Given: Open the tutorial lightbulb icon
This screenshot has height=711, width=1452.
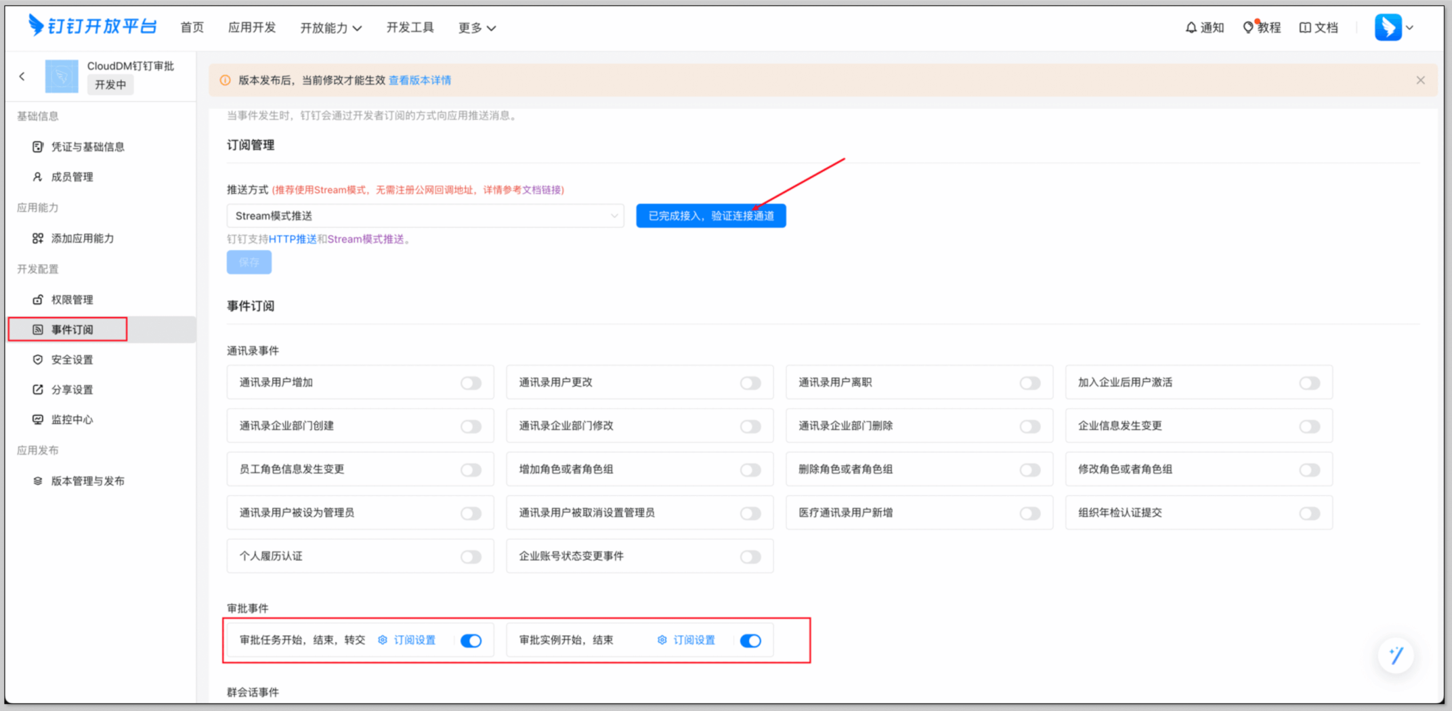Looking at the screenshot, I should coord(1248,28).
